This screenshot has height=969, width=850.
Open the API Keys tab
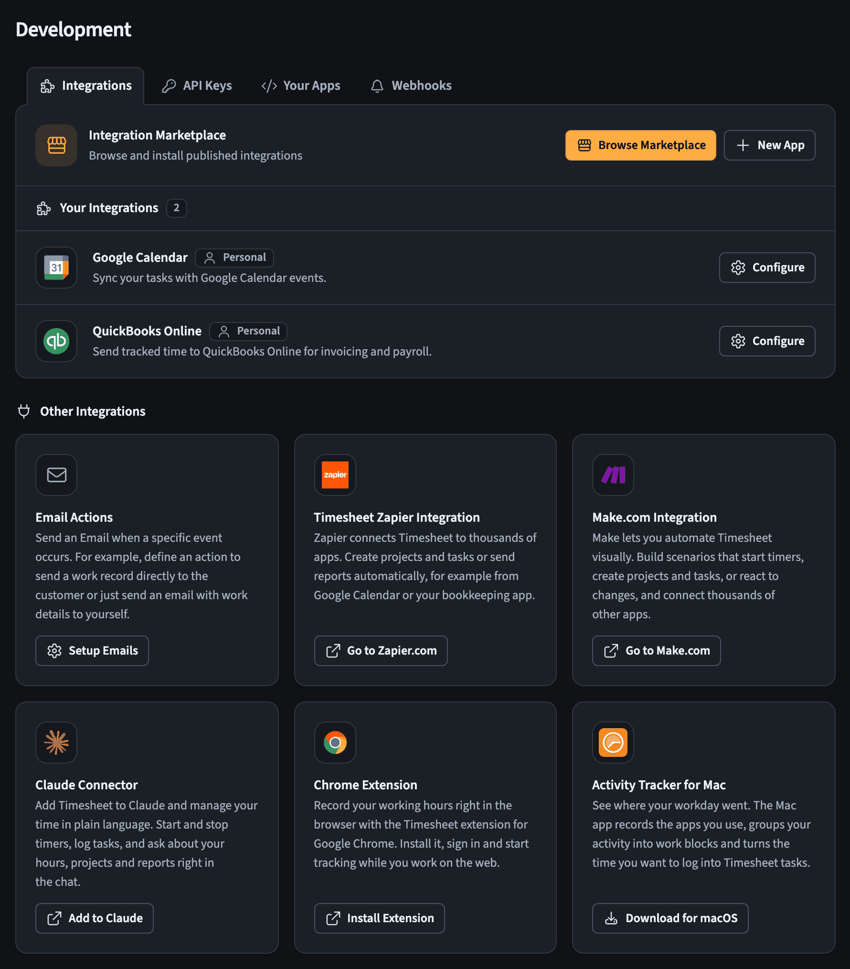pyautogui.click(x=197, y=86)
